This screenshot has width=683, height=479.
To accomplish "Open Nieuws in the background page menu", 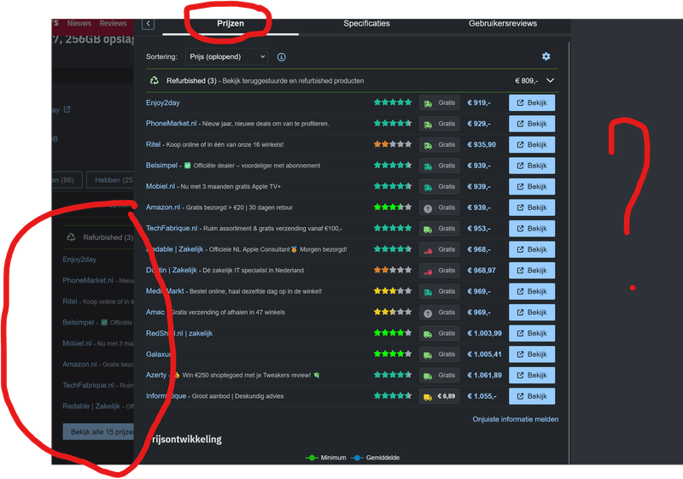I will (79, 23).
